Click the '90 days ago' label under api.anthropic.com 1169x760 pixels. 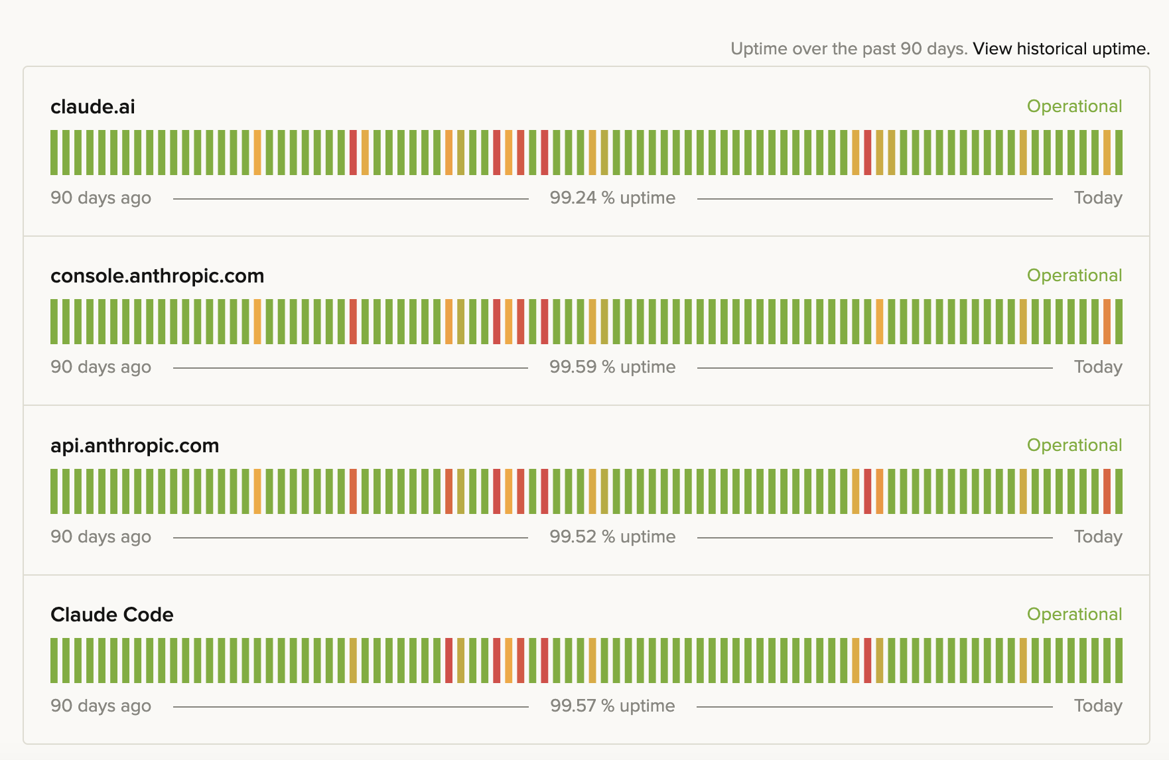pos(101,537)
